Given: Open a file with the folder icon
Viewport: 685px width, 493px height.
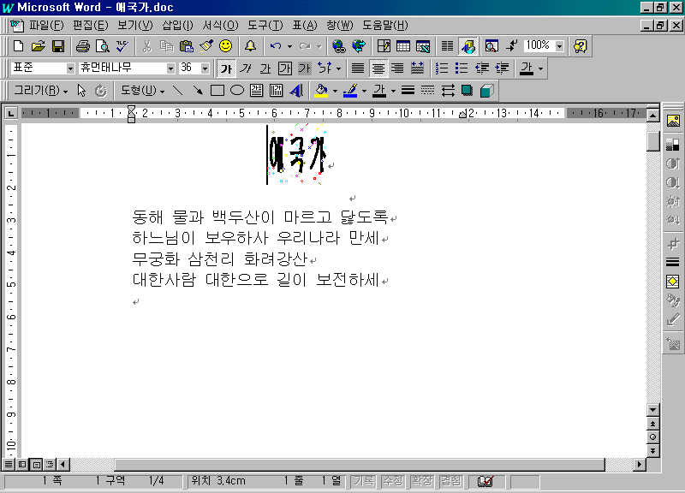Looking at the screenshot, I should click(38, 46).
